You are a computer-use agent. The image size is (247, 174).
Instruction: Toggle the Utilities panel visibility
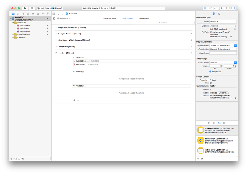[x=233, y=8]
